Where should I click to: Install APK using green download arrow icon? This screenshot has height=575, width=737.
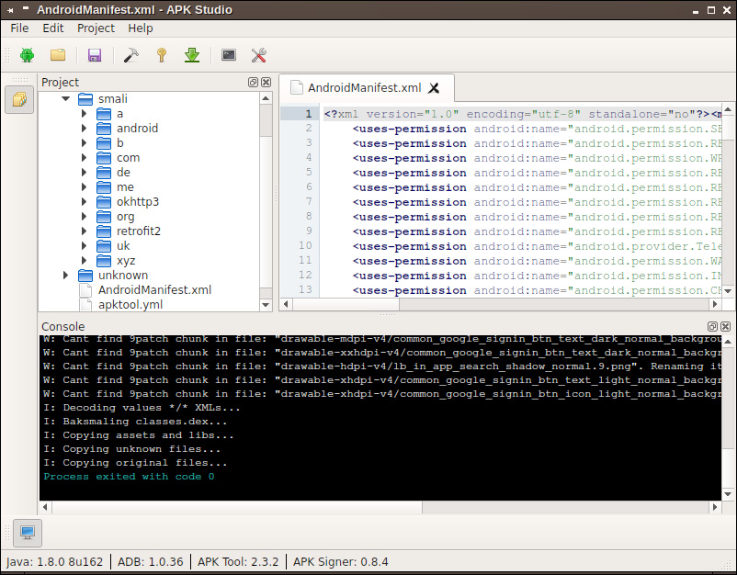(192, 55)
